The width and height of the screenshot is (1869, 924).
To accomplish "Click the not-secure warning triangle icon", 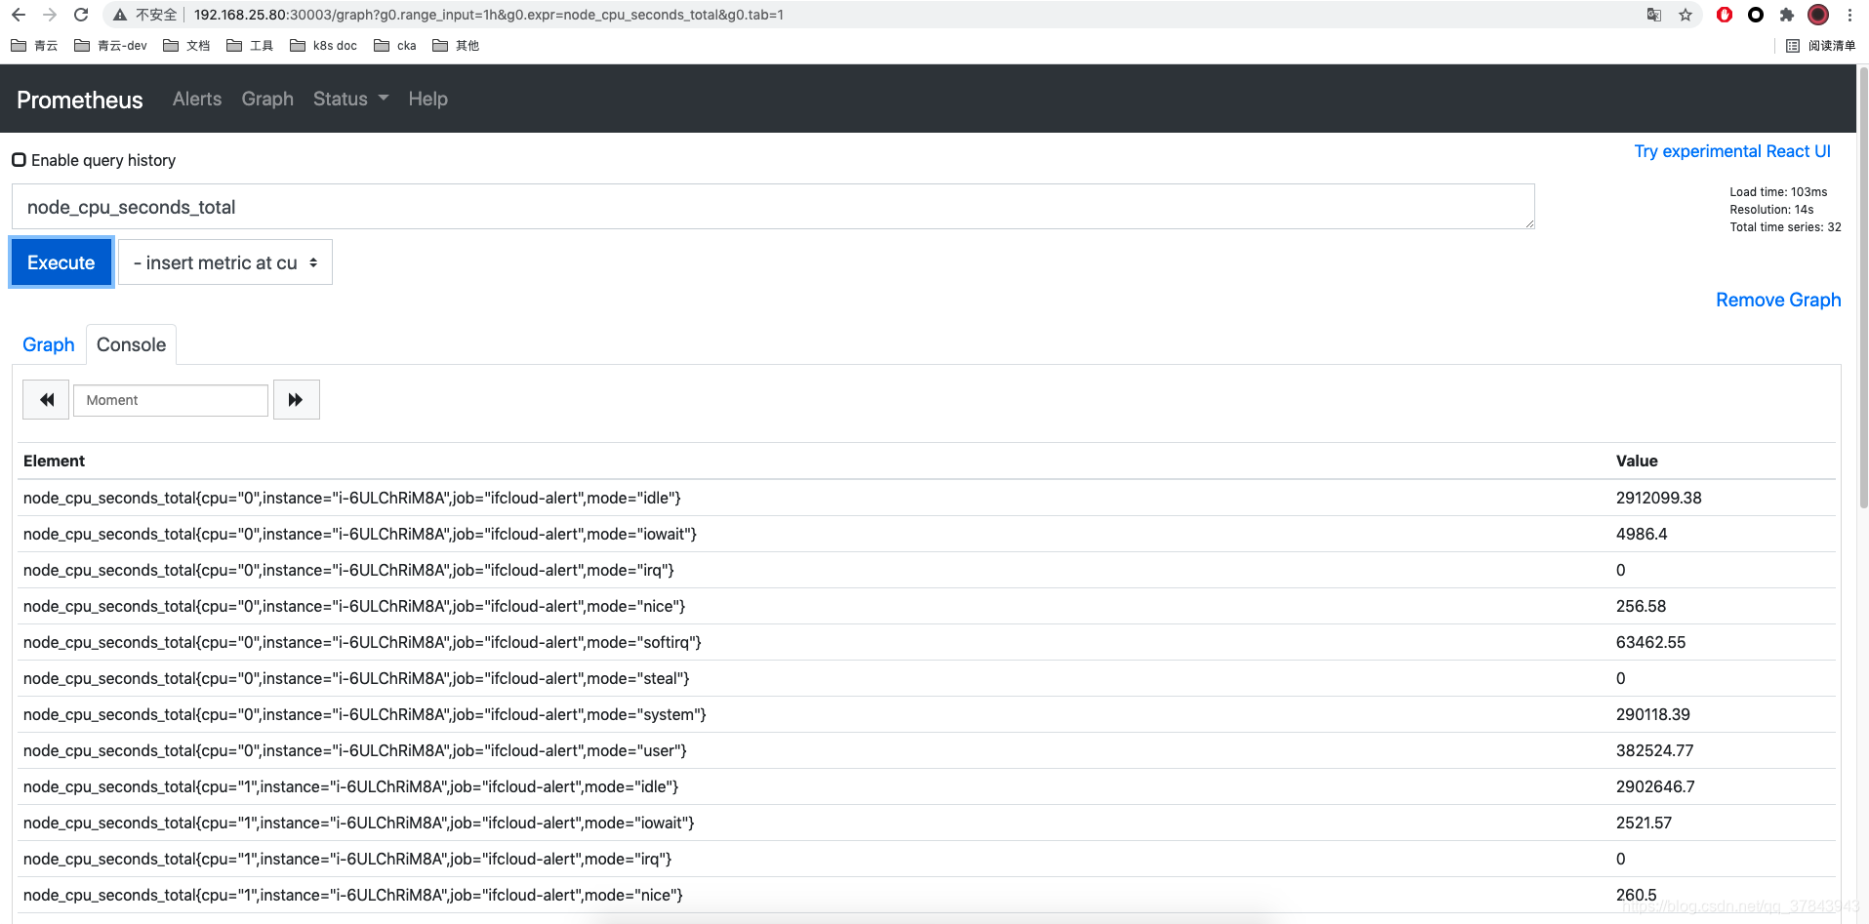I will pos(120,15).
